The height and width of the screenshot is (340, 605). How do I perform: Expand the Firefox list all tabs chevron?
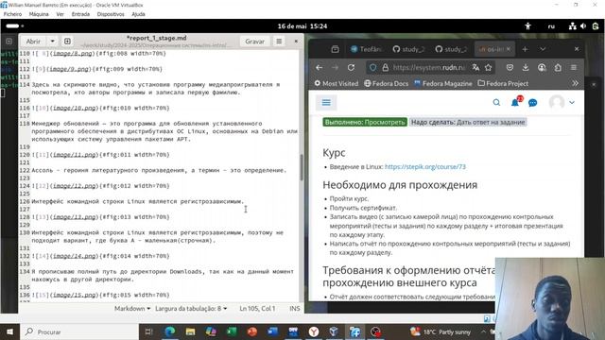[543, 49]
